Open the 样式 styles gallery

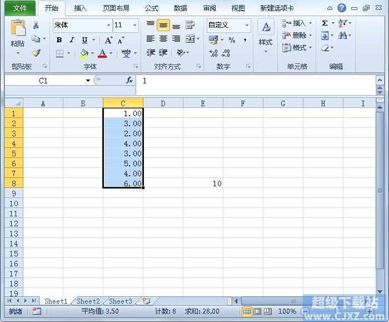(x=266, y=36)
